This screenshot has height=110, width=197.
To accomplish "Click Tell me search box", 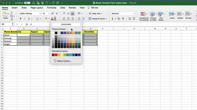I will pyautogui.click(x=93, y=8).
